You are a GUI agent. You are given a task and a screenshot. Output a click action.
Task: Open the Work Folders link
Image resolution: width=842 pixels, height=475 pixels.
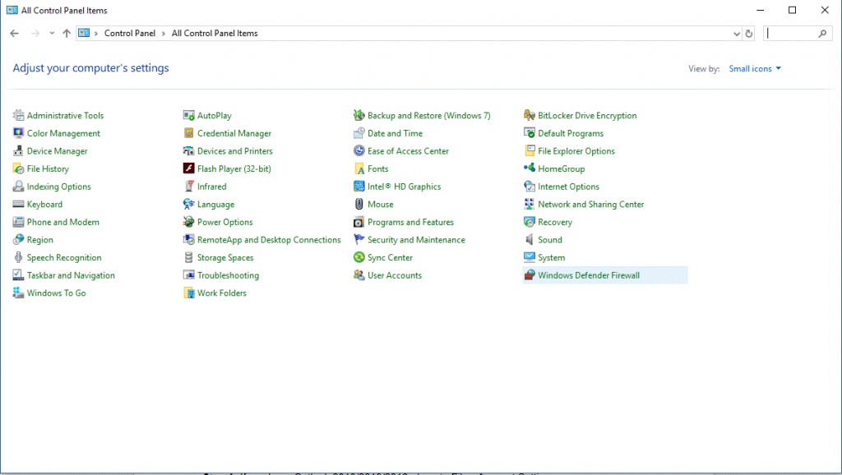(x=222, y=293)
